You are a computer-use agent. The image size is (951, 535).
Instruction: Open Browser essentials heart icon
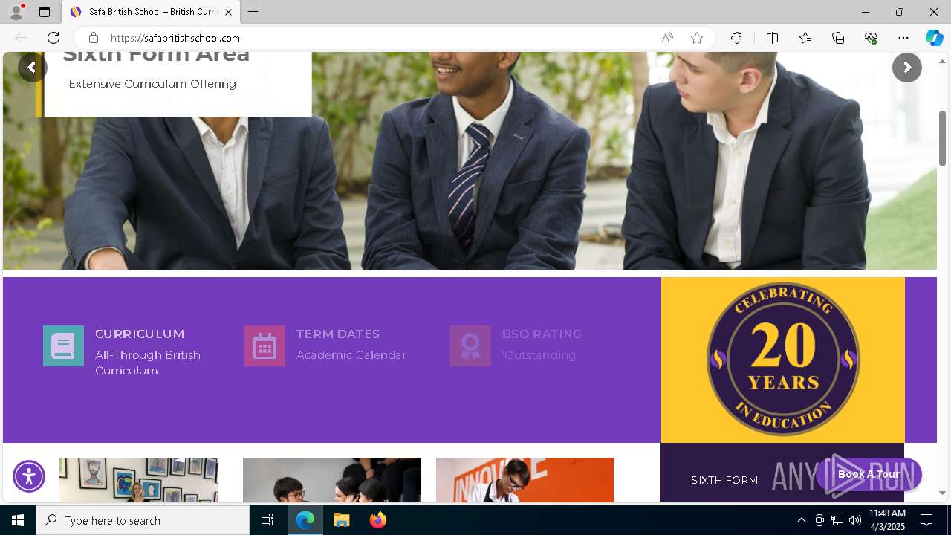tap(871, 38)
